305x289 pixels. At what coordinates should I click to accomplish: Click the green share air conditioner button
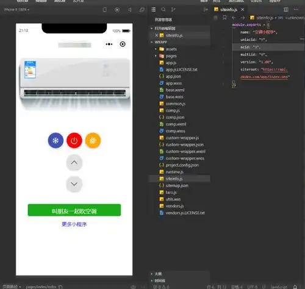tap(74, 210)
